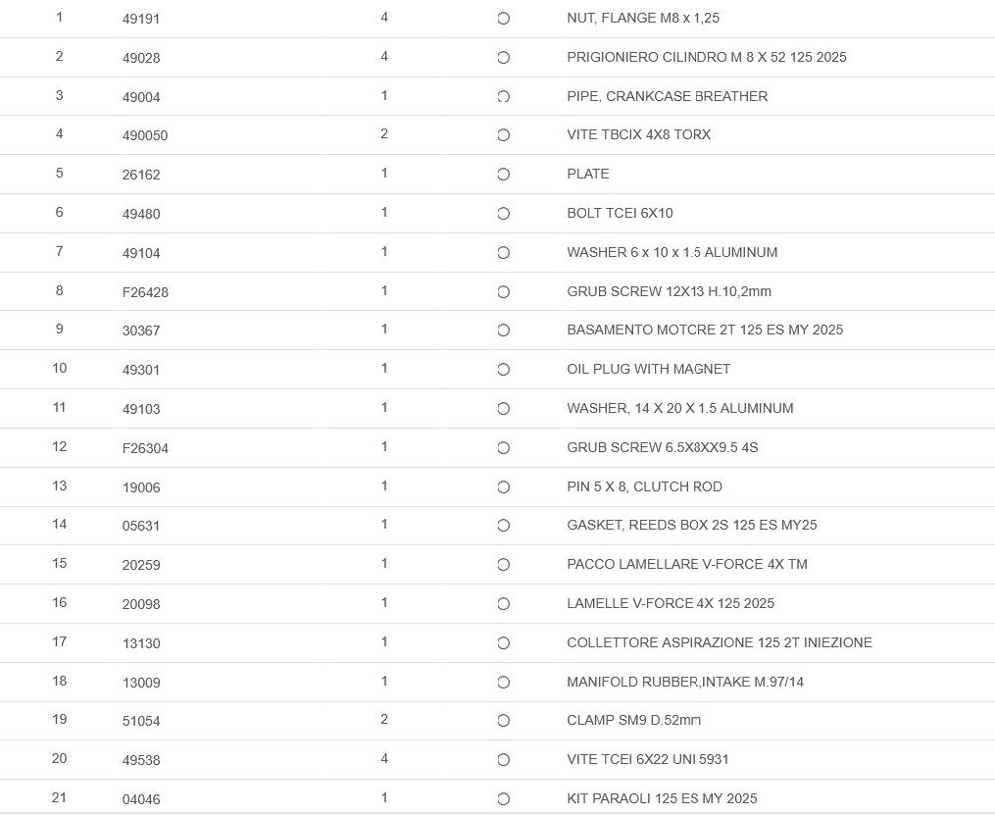
Task: Open part number F26428
Action: click(145, 292)
